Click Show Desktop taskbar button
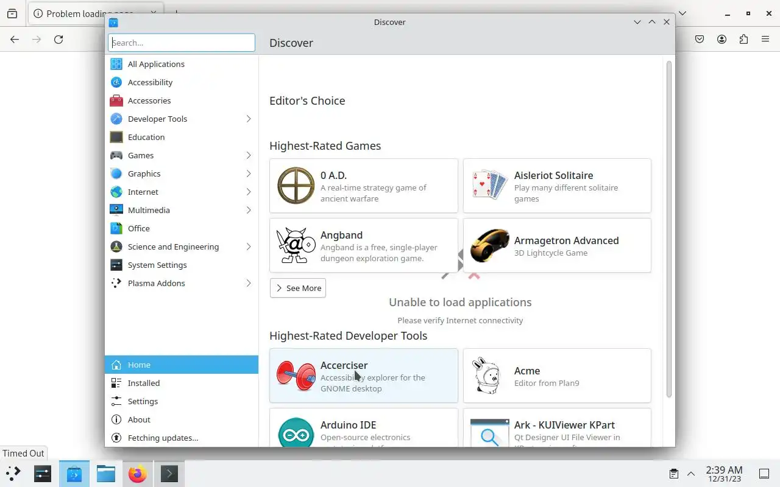Viewport: 780px width, 487px height. click(764, 474)
